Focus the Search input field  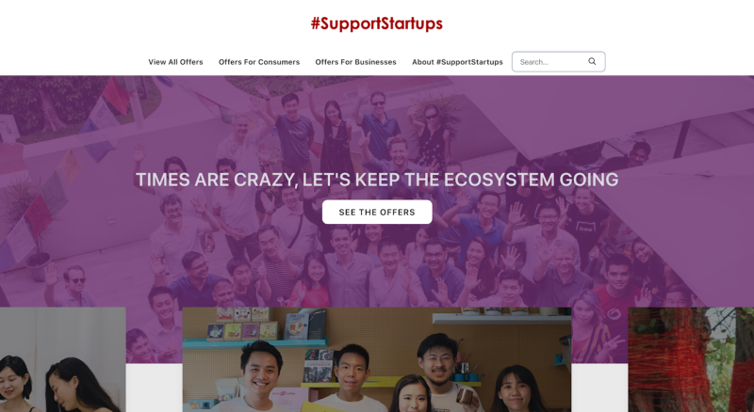pos(550,62)
